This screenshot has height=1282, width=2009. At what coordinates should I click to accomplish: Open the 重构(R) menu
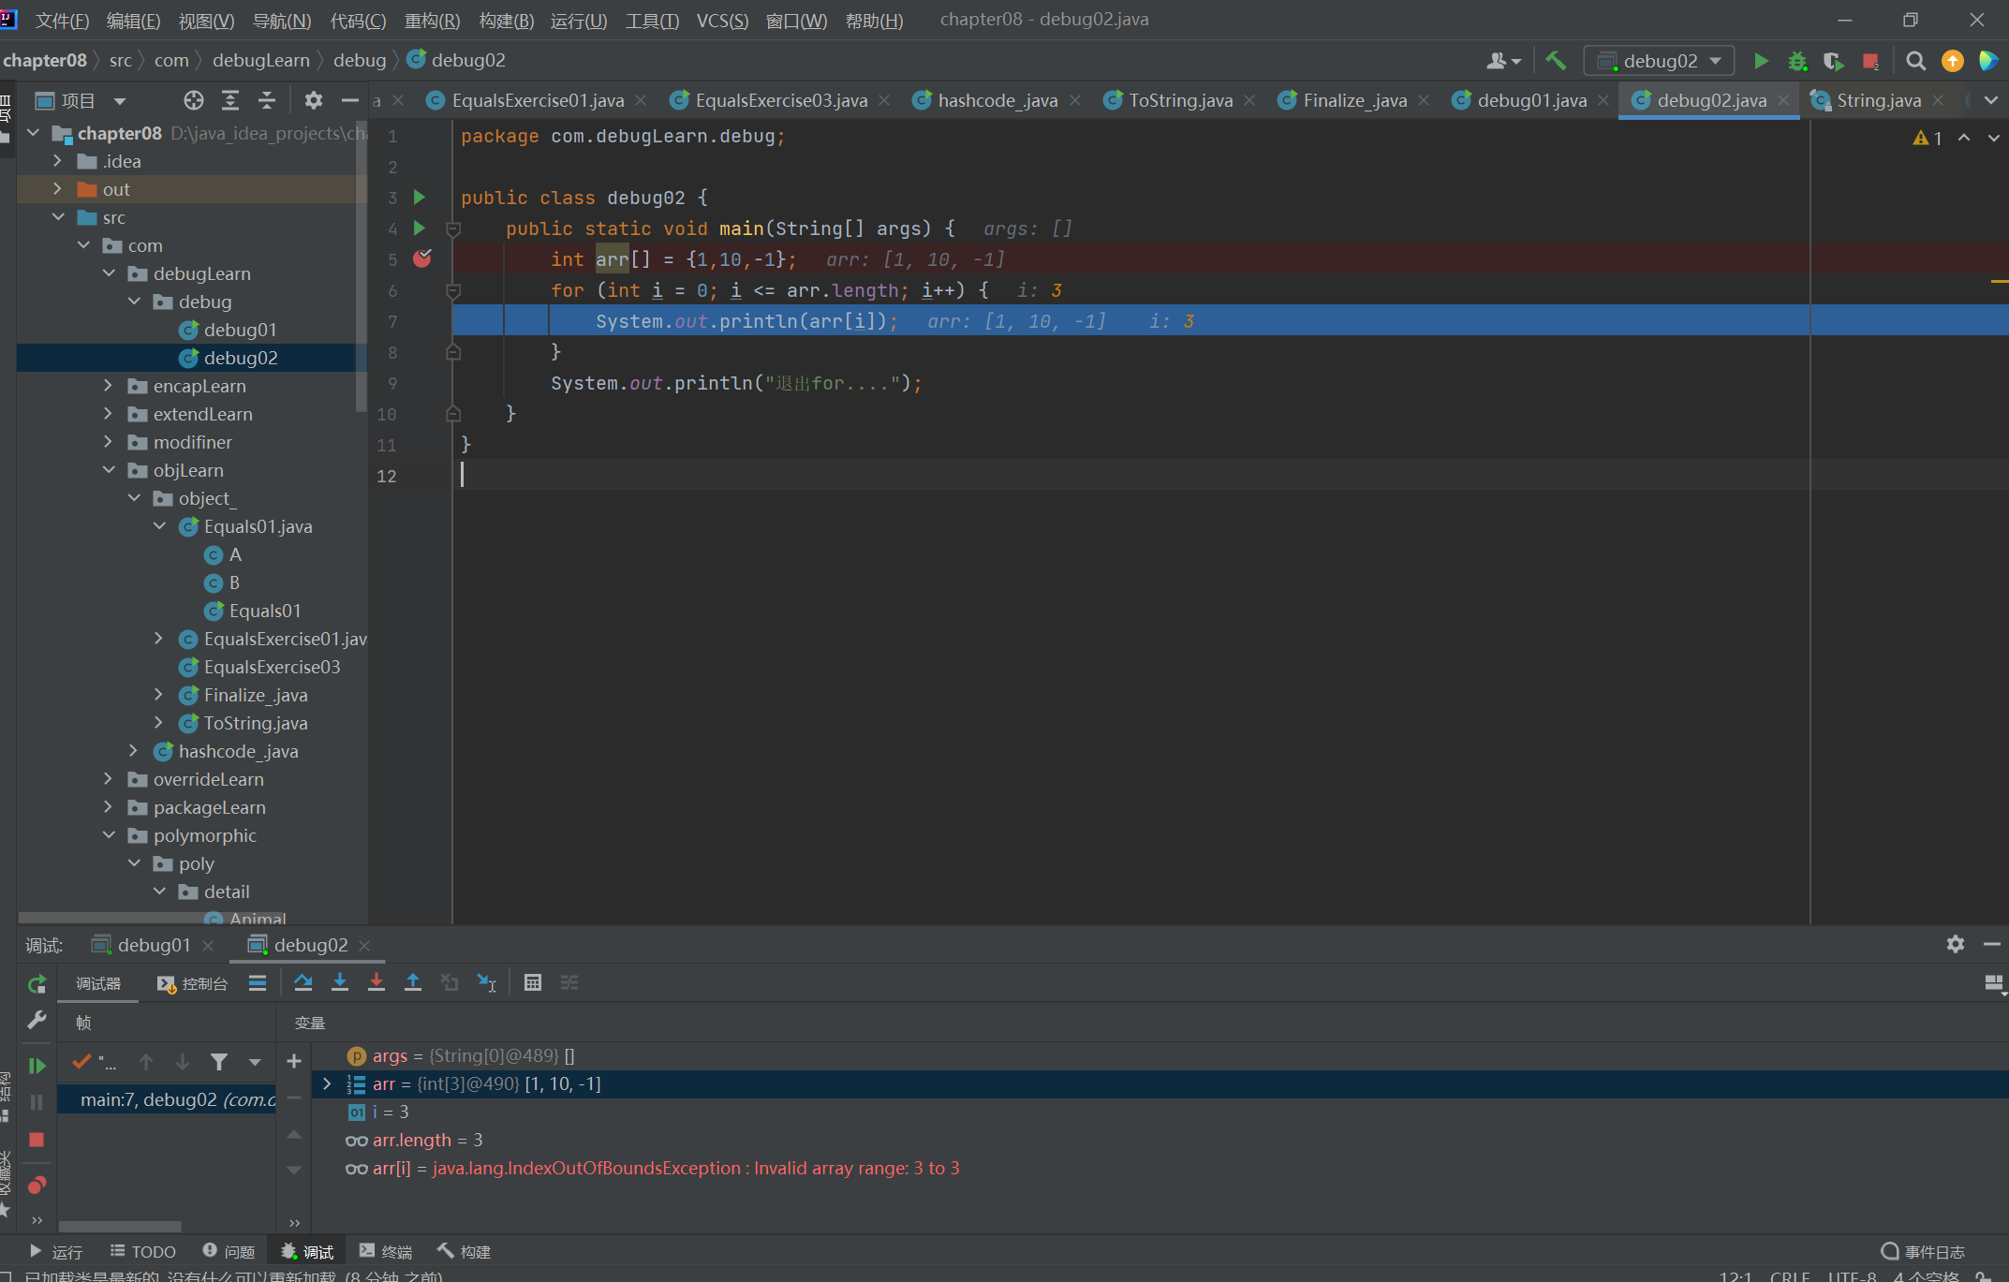pyautogui.click(x=432, y=21)
